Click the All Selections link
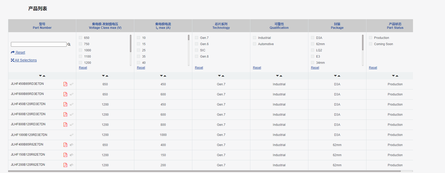445x173 pixels. coord(24,60)
